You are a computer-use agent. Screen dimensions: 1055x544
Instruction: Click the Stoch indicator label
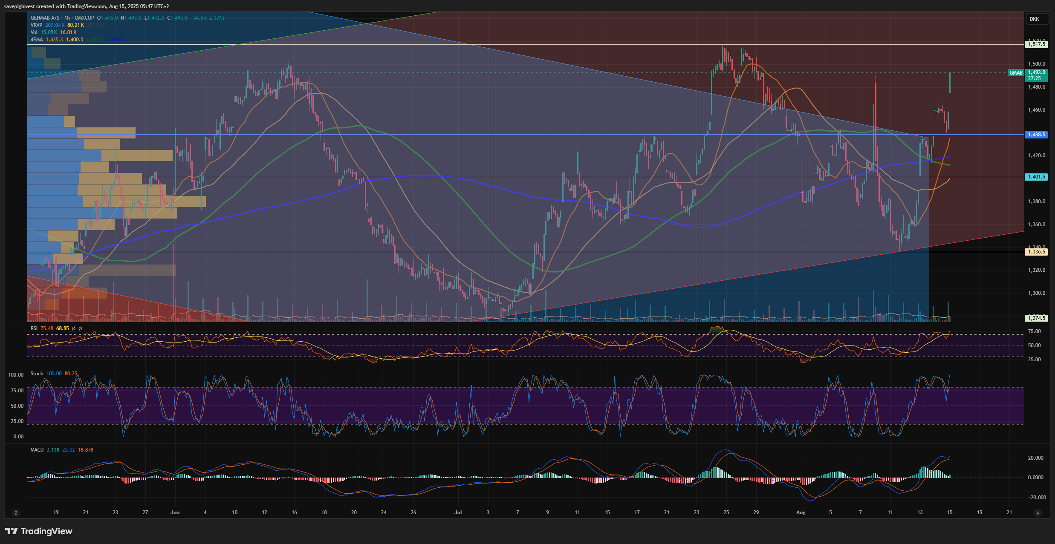click(x=37, y=374)
